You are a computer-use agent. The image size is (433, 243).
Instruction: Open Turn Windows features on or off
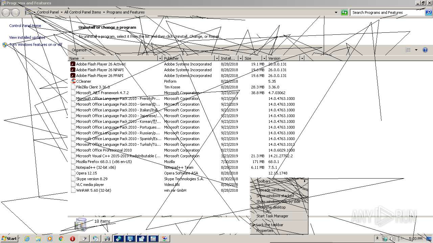(x=36, y=45)
